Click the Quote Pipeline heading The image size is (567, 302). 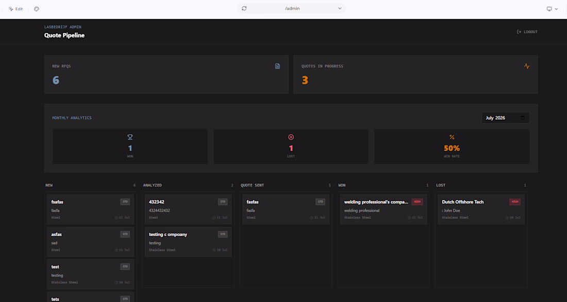64,36
